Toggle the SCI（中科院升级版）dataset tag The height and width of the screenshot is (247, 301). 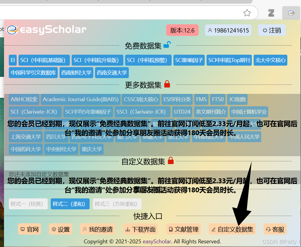97,60
